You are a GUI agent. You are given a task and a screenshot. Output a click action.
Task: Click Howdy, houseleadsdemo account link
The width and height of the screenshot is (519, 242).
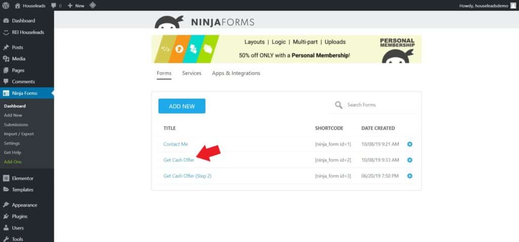click(x=484, y=6)
